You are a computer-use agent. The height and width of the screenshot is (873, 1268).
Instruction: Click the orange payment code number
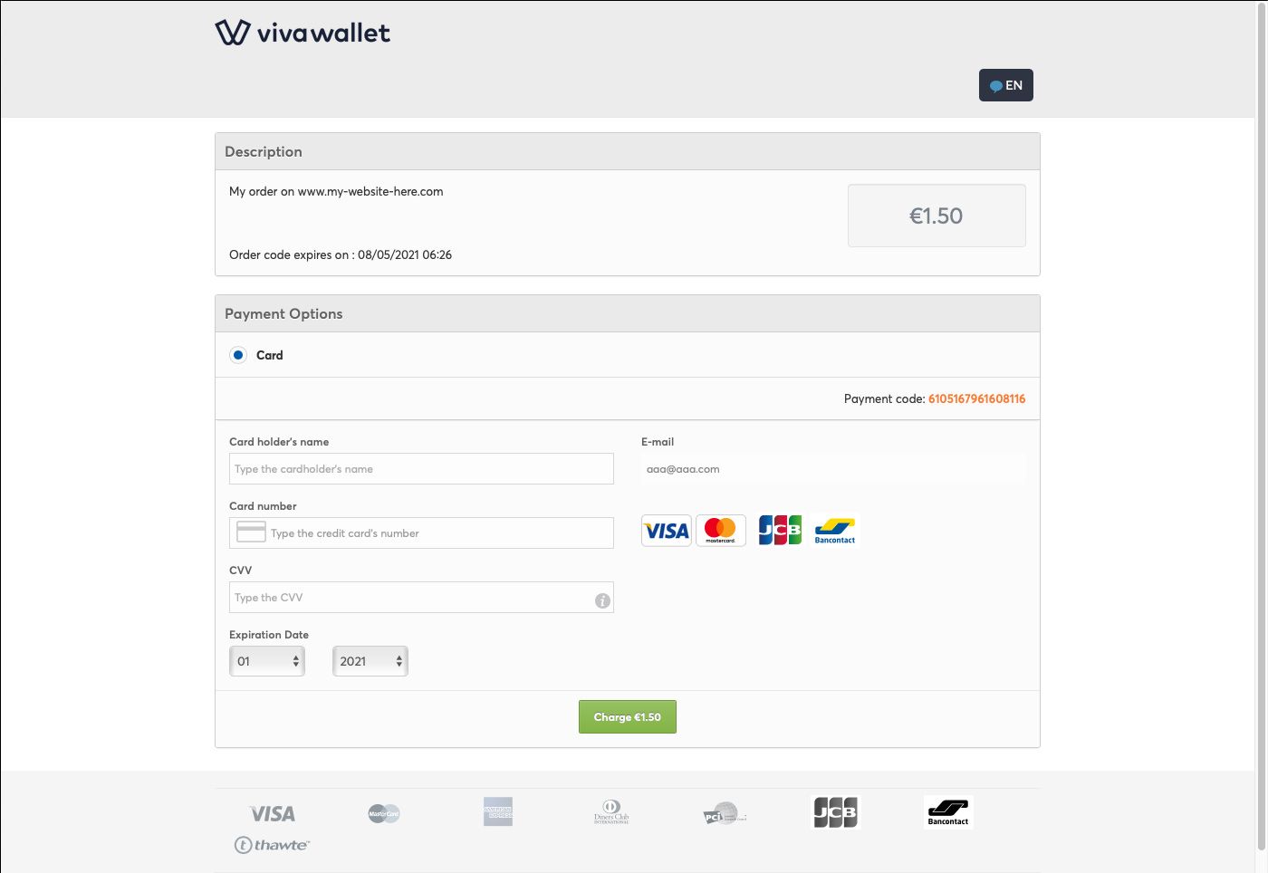[977, 398]
